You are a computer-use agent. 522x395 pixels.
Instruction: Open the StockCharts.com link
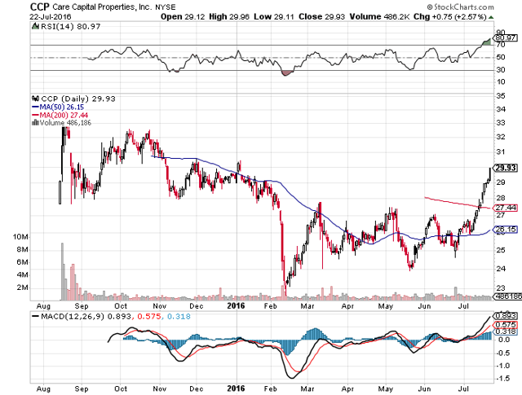click(464, 7)
